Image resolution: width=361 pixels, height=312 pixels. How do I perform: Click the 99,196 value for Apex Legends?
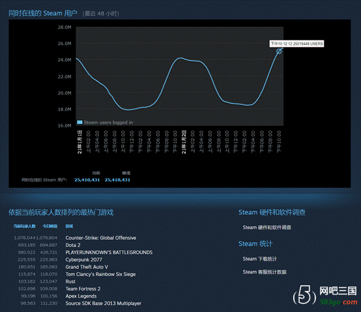click(28, 296)
